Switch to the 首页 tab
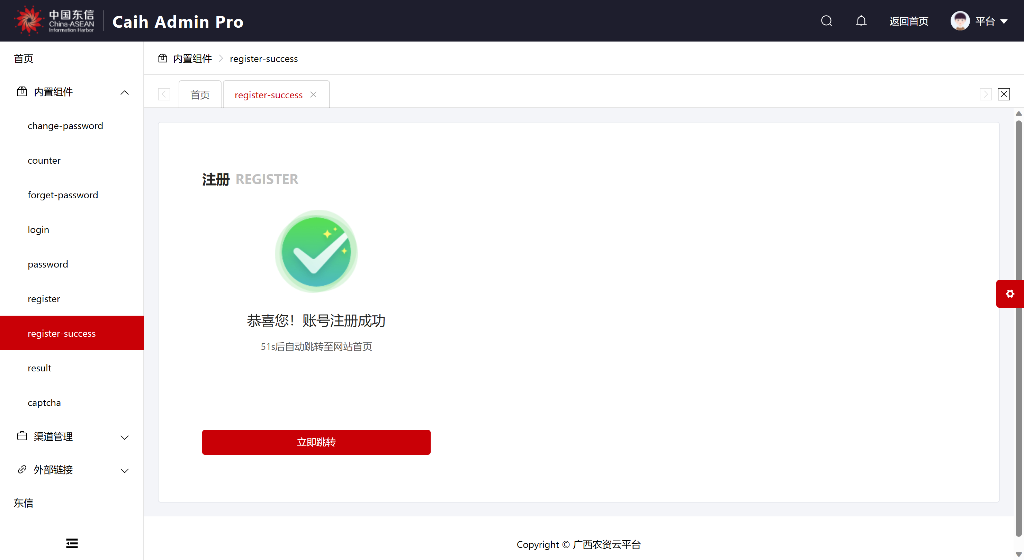 point(200,95)
